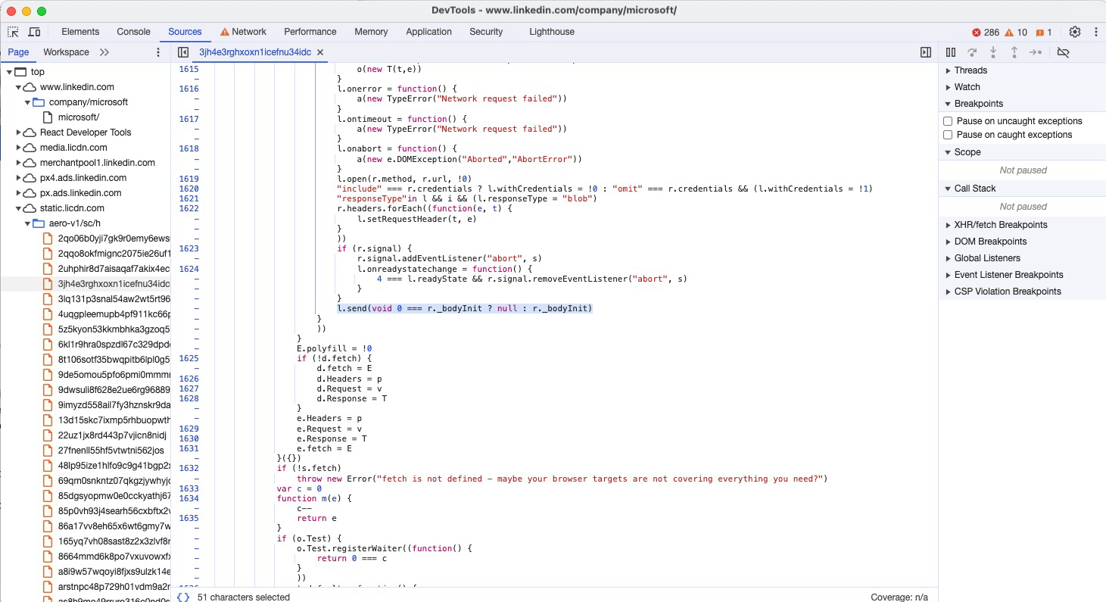
Task: Expand px4.ads.linkedin.com node
Action: tap(18, 178)
